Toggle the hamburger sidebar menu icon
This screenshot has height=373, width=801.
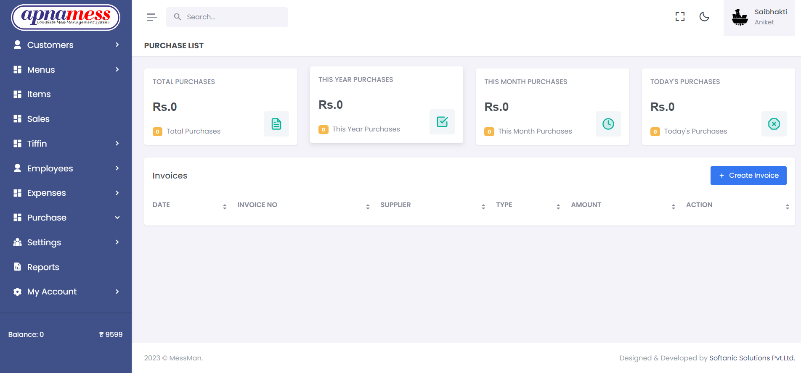(152, 17)
